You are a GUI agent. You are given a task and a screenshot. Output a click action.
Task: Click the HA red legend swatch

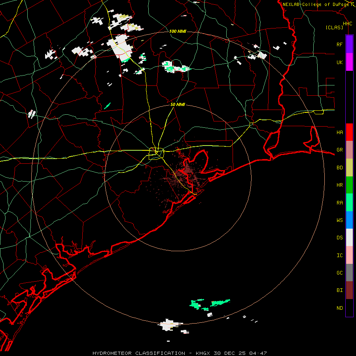point(349,132)
